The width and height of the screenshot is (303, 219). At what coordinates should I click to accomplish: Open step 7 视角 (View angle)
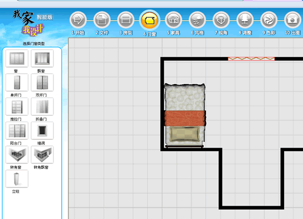(221, 20)
